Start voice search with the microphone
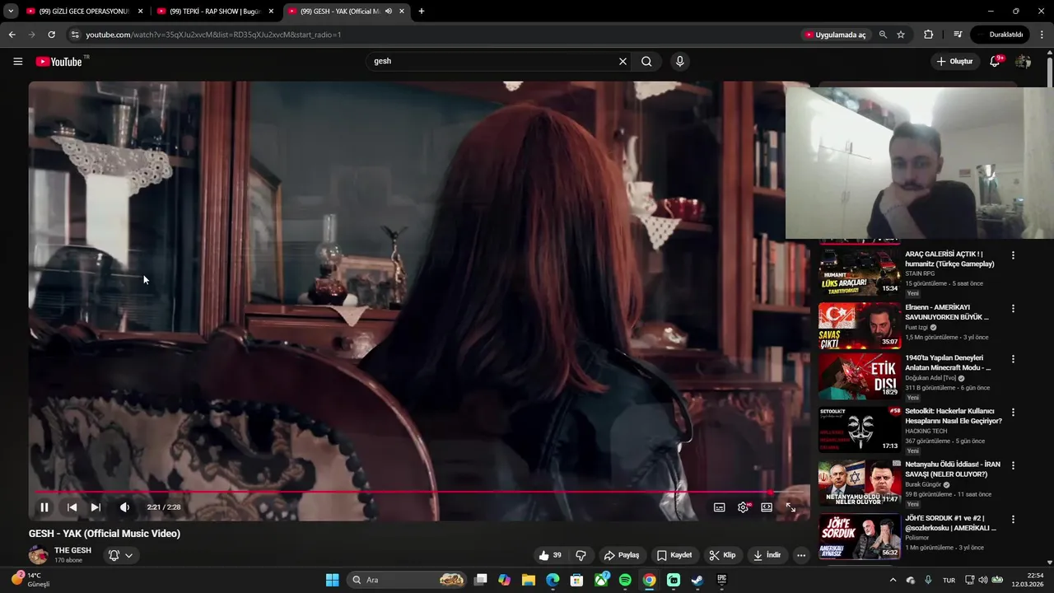This screenshot has width=1054, height=593. pyautogui.click(x=679, y=61)
